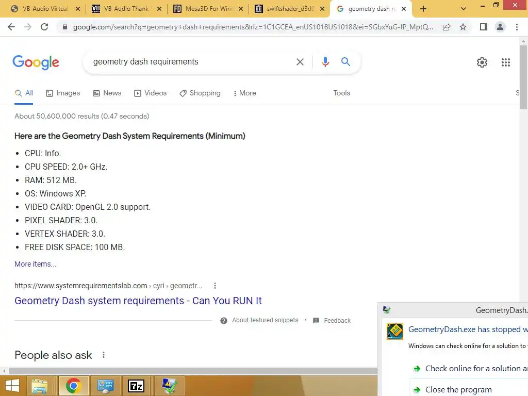This screenshot has width=528, height=396.
Task: Click the browser address bar URL
Action: coord(253,27)
